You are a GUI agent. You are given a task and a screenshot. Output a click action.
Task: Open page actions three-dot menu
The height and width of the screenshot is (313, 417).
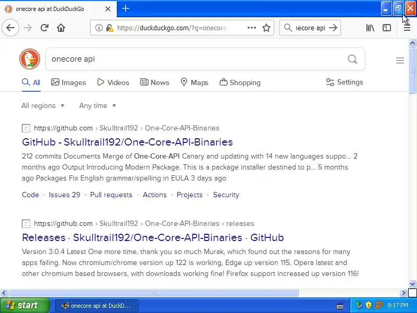[251, 28]
